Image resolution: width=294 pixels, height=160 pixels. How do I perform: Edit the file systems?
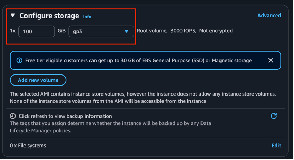(x=276, y=146)
